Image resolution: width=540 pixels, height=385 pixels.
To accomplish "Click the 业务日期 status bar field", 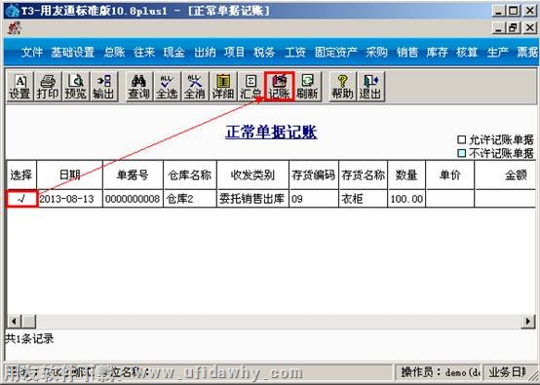I will [509, 372].
